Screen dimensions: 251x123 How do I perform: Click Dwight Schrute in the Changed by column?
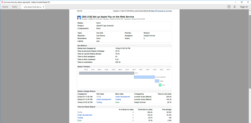(140, 102)
